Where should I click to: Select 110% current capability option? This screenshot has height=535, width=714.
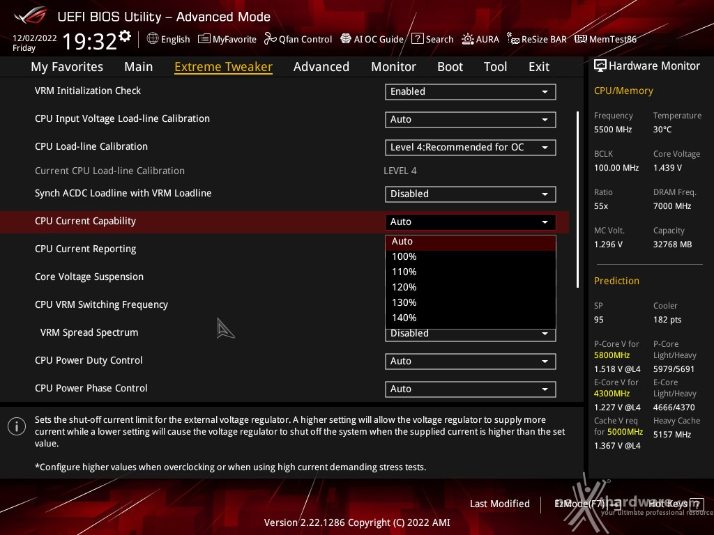471,272
